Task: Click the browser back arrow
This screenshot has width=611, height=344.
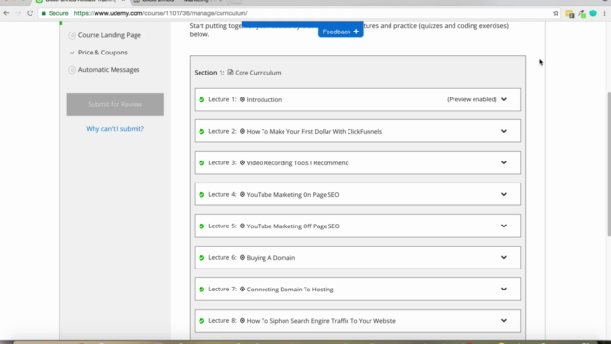Action: [7, 13]
